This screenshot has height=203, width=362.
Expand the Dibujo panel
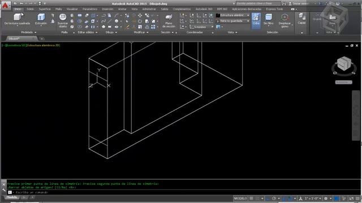pos(111,33)
